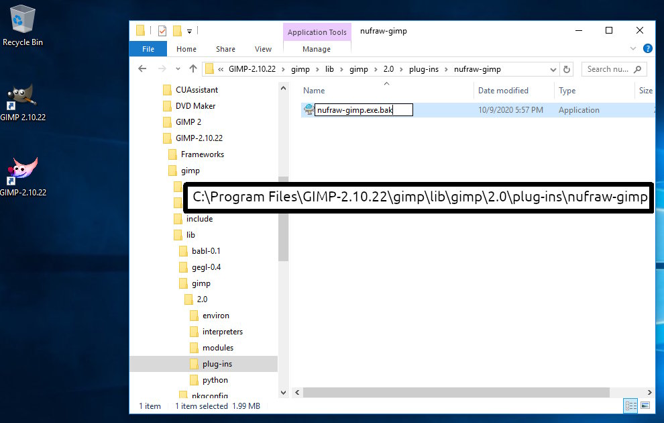This screenshot has height=423, width=664.
Task: Click the Properties quick access icon
Action: [x=162, y=30]
